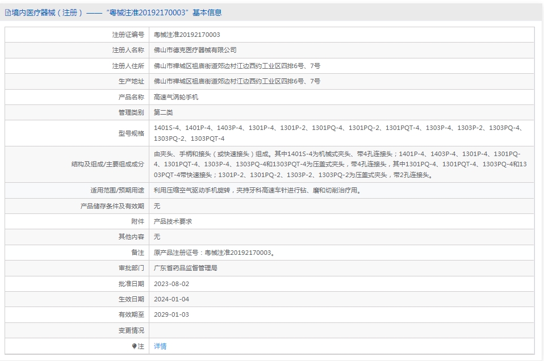
Task: Click the 注 label in last row
Action: (x=141, y=346)
